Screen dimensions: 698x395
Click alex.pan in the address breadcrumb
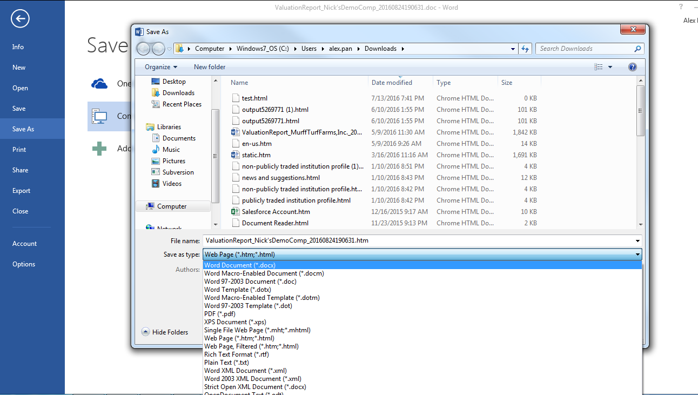tap(340, 49)
